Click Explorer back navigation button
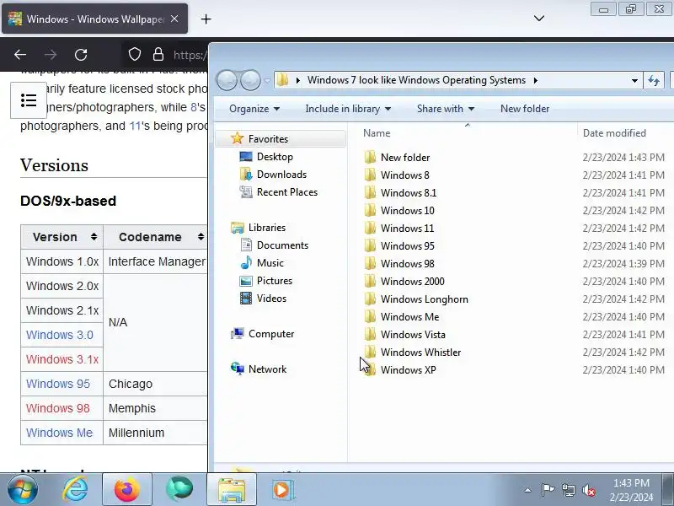674x506 pixels. pyautogui.click(x=227, y=80)
